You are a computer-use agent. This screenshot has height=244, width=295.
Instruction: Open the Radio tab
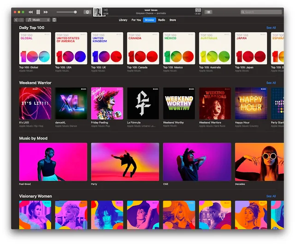pyautogui.click(x=162, y=20)
